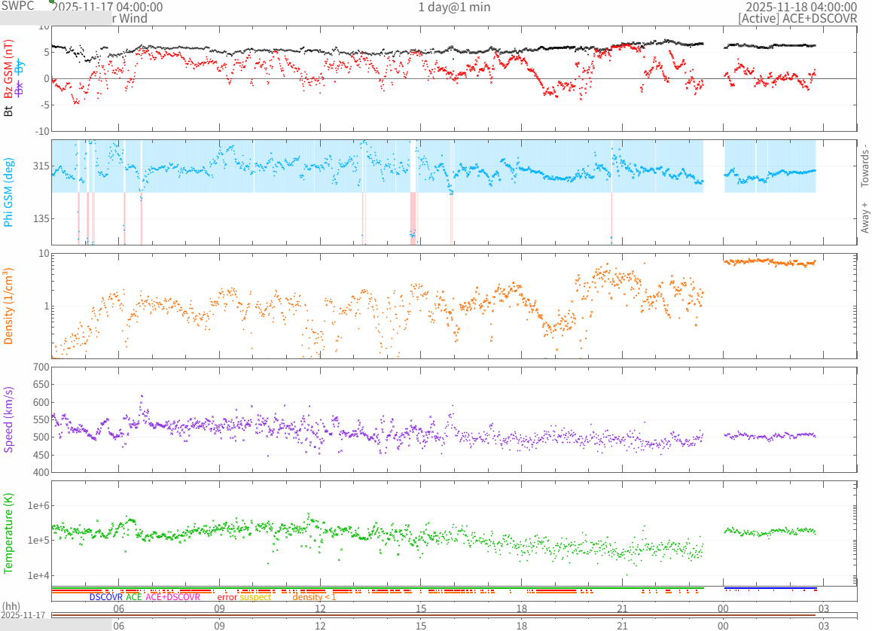This screenshot has width=872, height=631.
Task: Click the bottom overview timeline bar at 21
Action: (622, 616)
